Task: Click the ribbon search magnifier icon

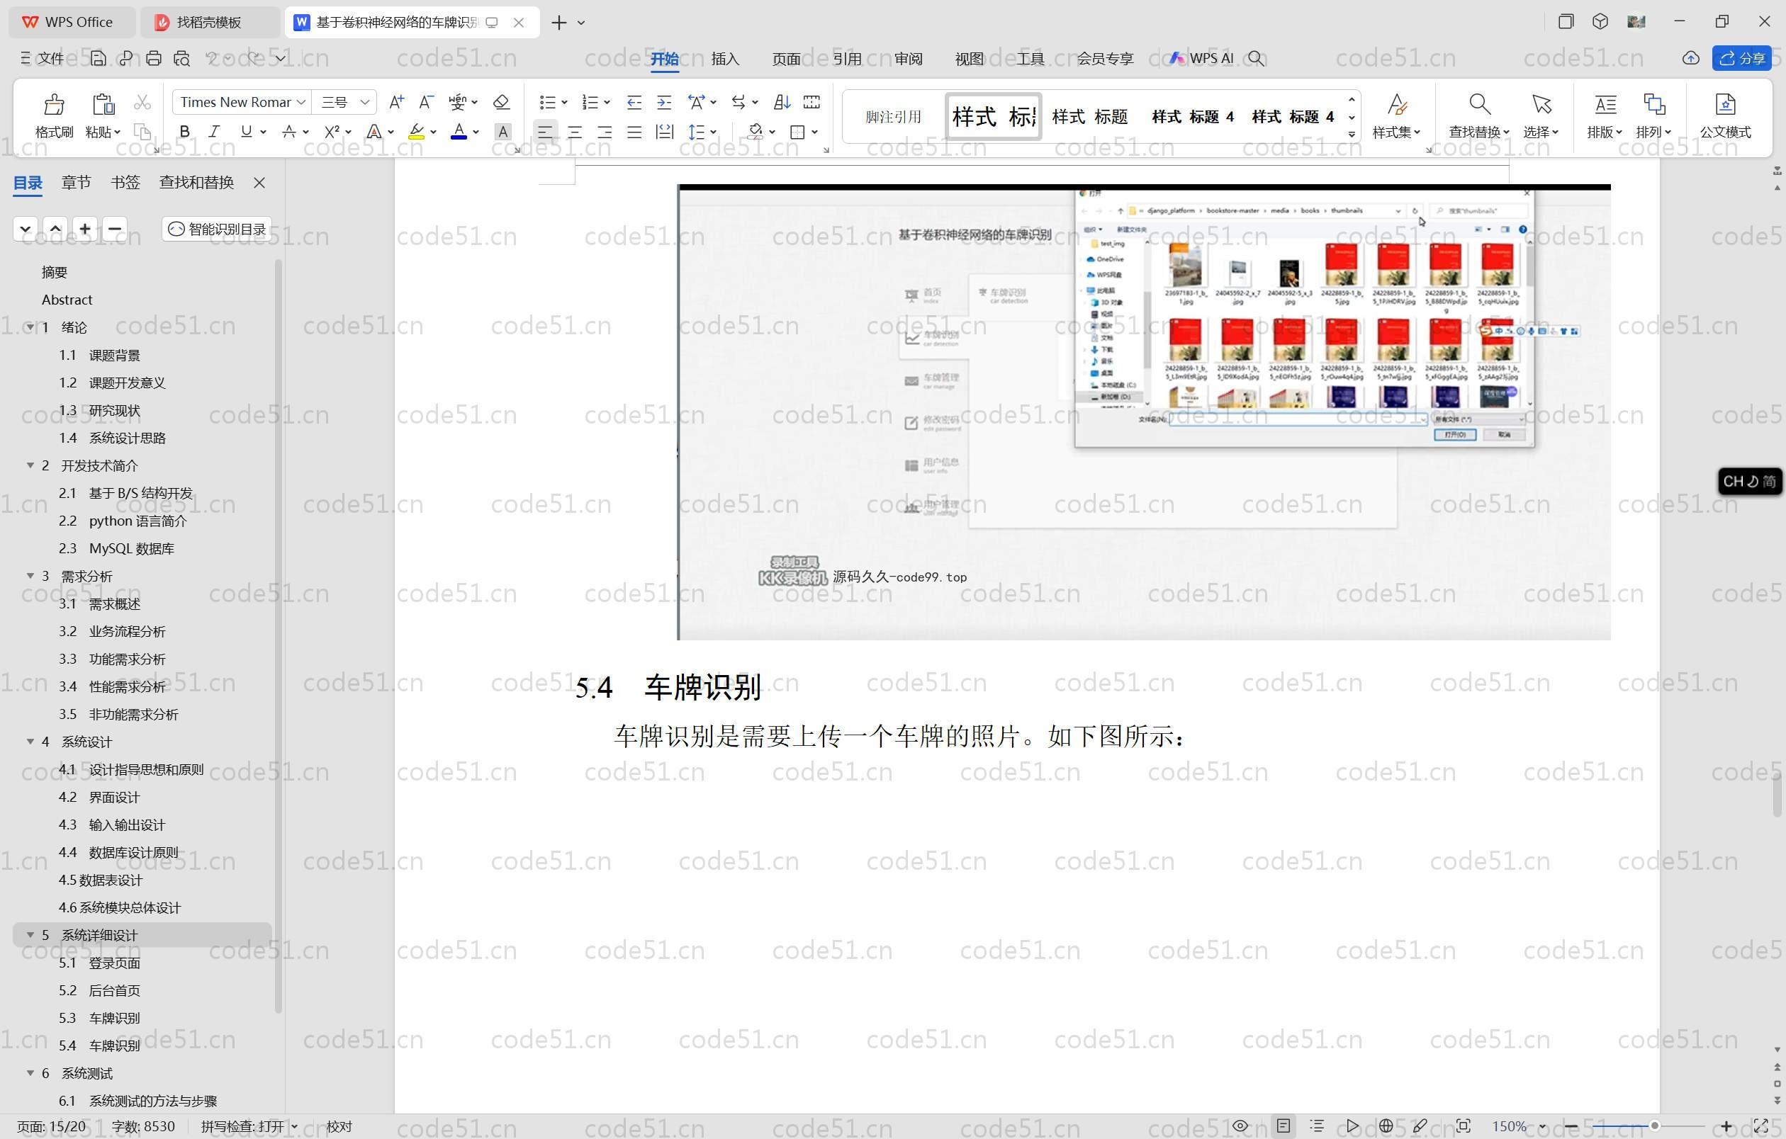Action: pos(1256,59)
